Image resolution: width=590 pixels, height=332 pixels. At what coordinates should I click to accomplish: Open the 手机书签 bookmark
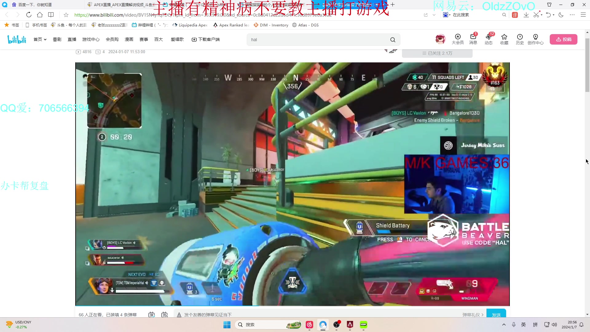[36, 25]
